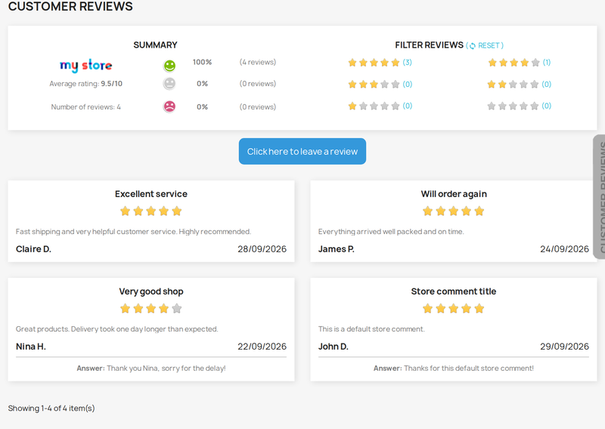The width and height of the screenshot is (605, 429).
Task: Click the date 24/09/2026
Action: click(564, 249)
